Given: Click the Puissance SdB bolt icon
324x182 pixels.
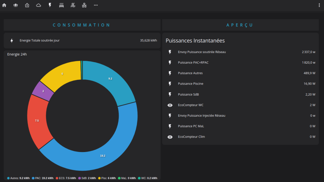Looking at the screenshot, I should tap(170, 95).
